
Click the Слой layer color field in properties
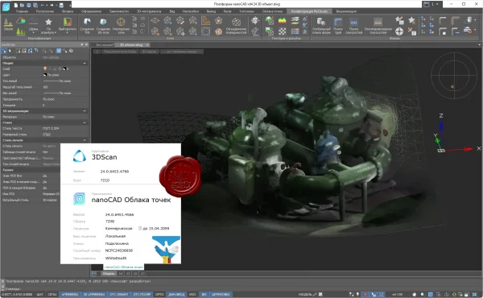pyautogui.click(x=65, y=68)
